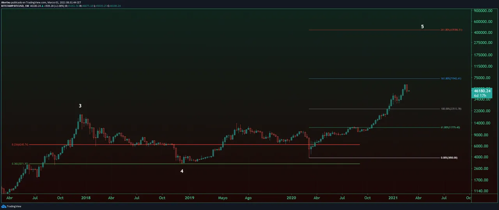Click the 0.382(3071.97) retracement label
Image resolution: width=499 pixels, height=210 pixels.
point(20,164)
